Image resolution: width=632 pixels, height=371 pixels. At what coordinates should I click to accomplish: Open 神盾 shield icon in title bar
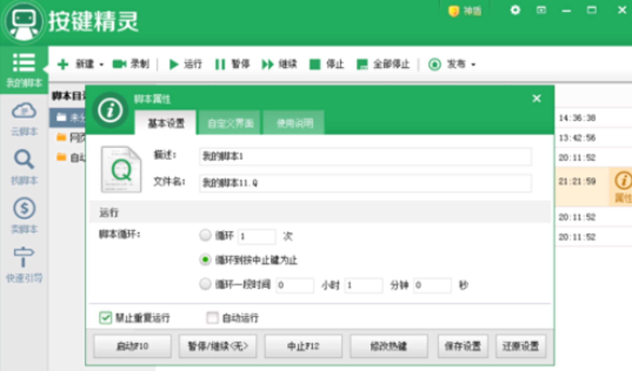[464, 11]
